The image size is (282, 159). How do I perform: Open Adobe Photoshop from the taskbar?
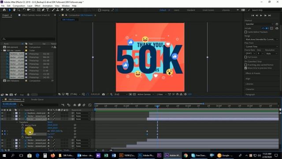(x=146, y=155)
